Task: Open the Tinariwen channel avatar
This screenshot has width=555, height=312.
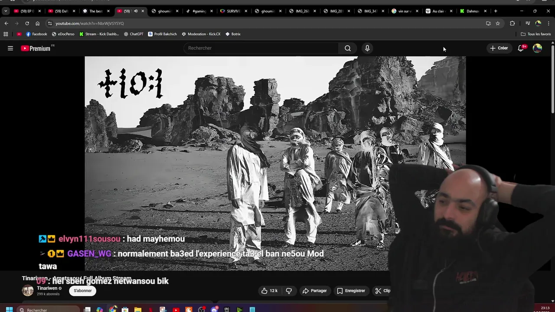Action: click(x=28, y=291)
